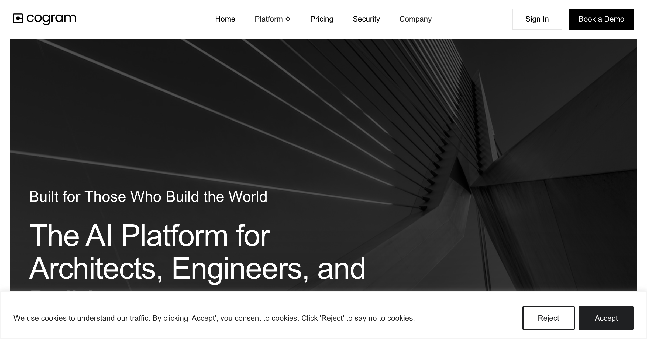Click the "Built for Those Who Build the World" tagline
The width and height of the screenshot is (647, 339).
coord(148,197)
